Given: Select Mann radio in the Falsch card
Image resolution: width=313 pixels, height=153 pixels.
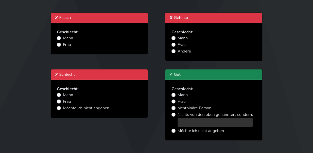Looking at the screenshot, I should click(59, 38).
